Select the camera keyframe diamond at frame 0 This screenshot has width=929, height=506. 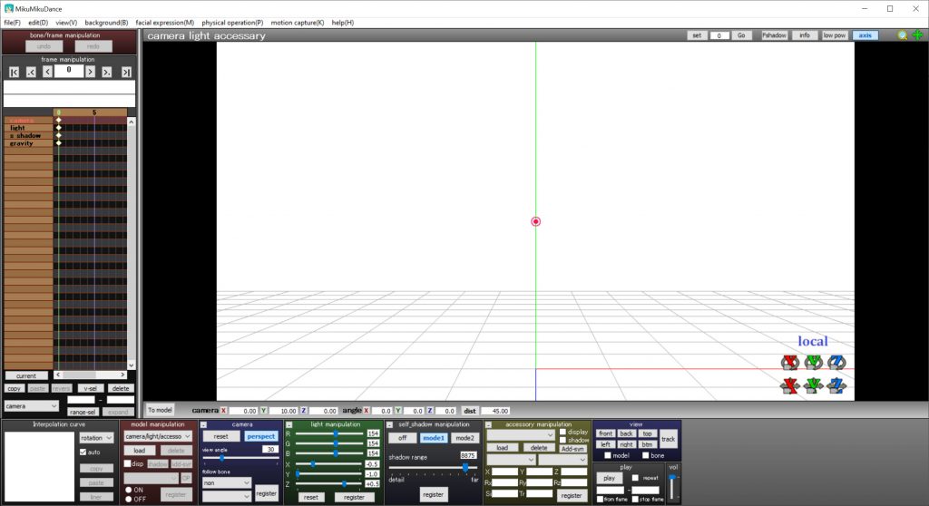pyautogui.click(x=59, y=121)
